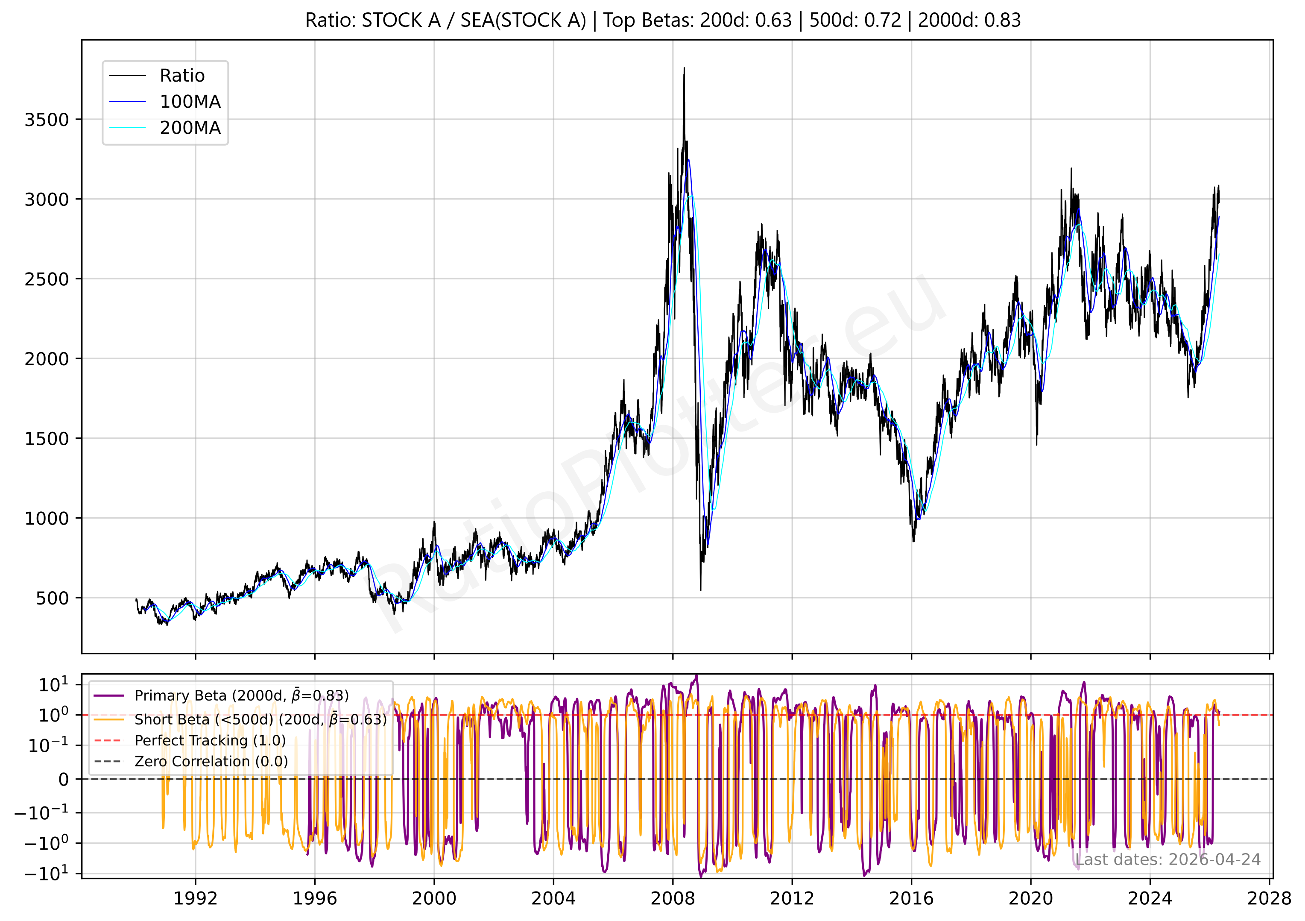
Task: Click the blue 100MA line sample in legend
Action: [x=128, y=102]
